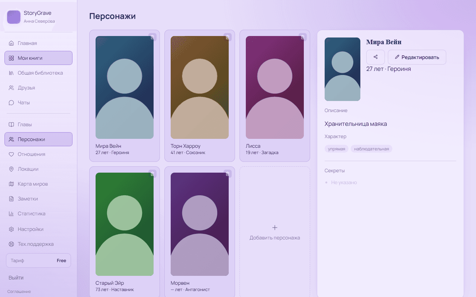Select the Лисса character portrait

click(275, 87)
